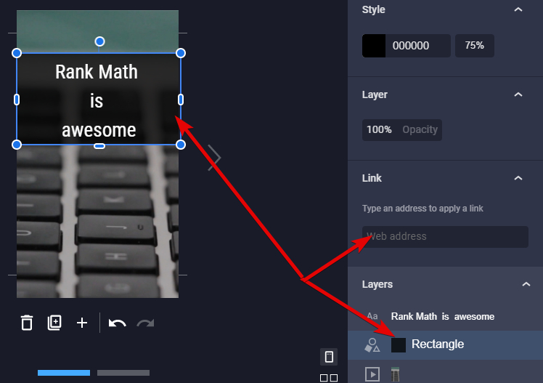The image size is (543, 383).
Task: Collapse the Layer section
Action: click(518, 94)
